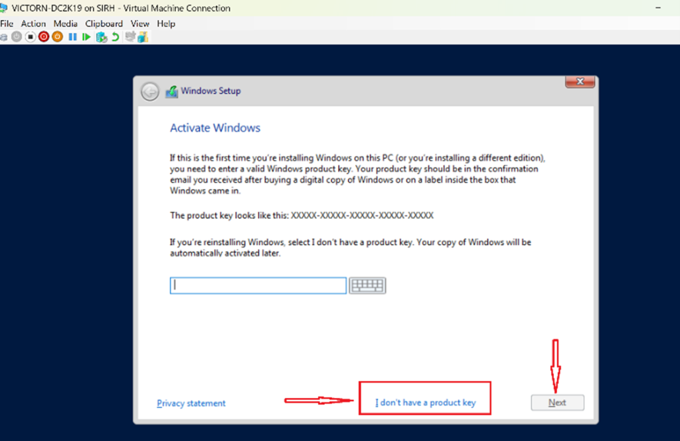680x441 pixels.
Task: Open the Media menu
Action: point(66,23)
